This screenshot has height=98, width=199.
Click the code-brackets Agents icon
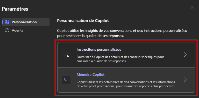7,31
